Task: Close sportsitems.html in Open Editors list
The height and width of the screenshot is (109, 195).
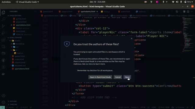Action: point(11,25)
